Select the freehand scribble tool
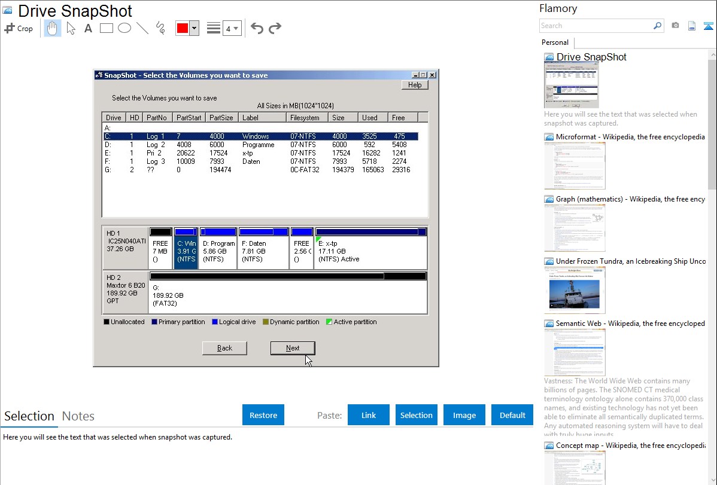 coord(160,28)
